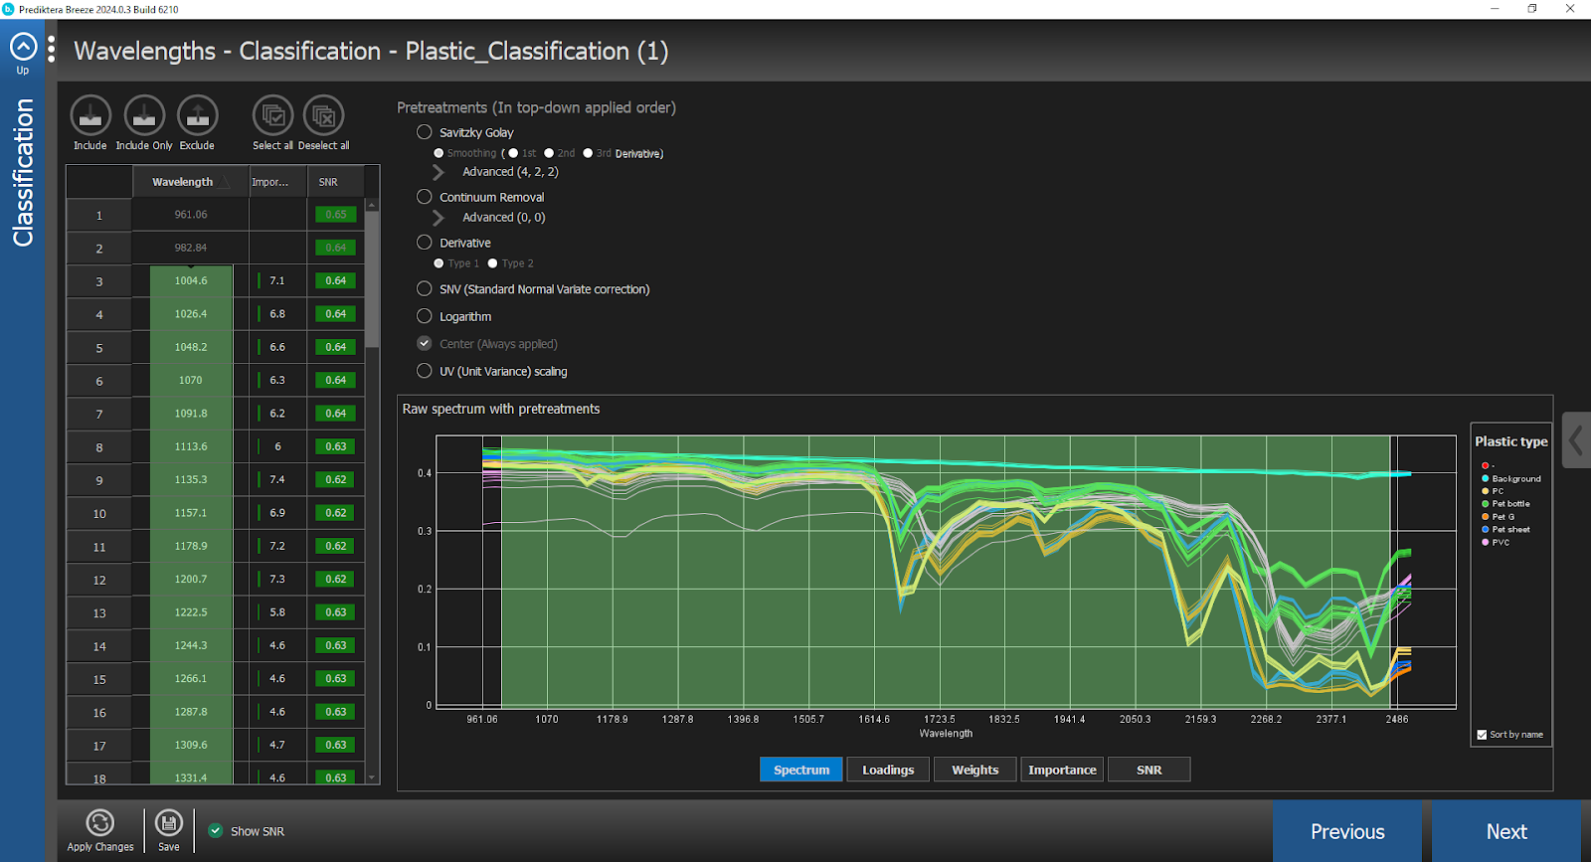Click the Previous button
The width and height of the screenshot is (1591, 862).
[1346, 831]
